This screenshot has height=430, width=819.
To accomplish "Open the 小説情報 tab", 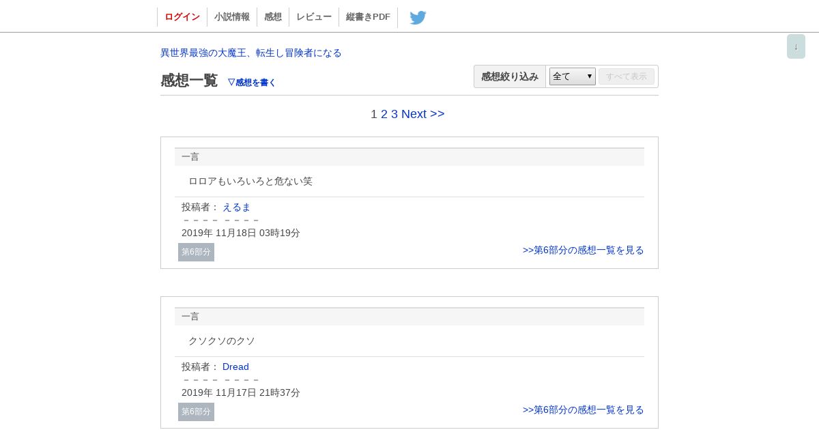I will pyautogui.click(x=232, y=17).
